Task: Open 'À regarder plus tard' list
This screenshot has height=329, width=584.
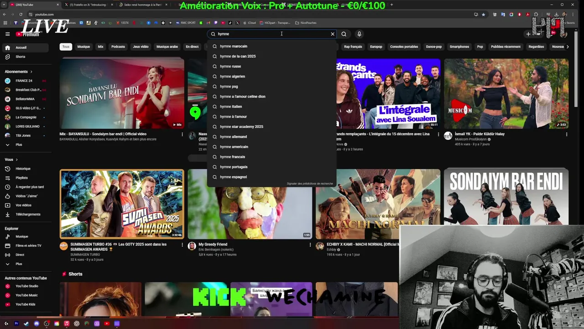Action: [26, 187]
